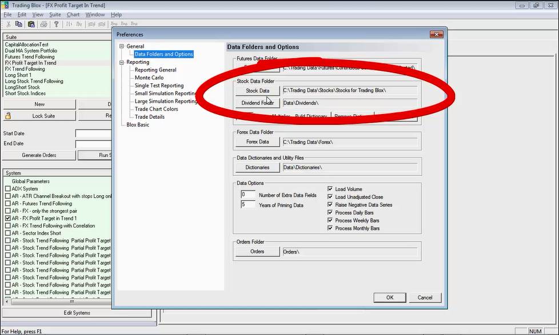Click the Generate Orders button
Viewport: 559px width, 335px height.
tap(39, 155)
